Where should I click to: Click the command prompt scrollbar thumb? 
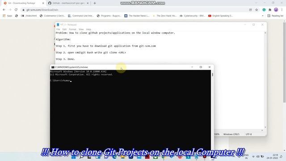pyautogui.click(x=213, y=75)
